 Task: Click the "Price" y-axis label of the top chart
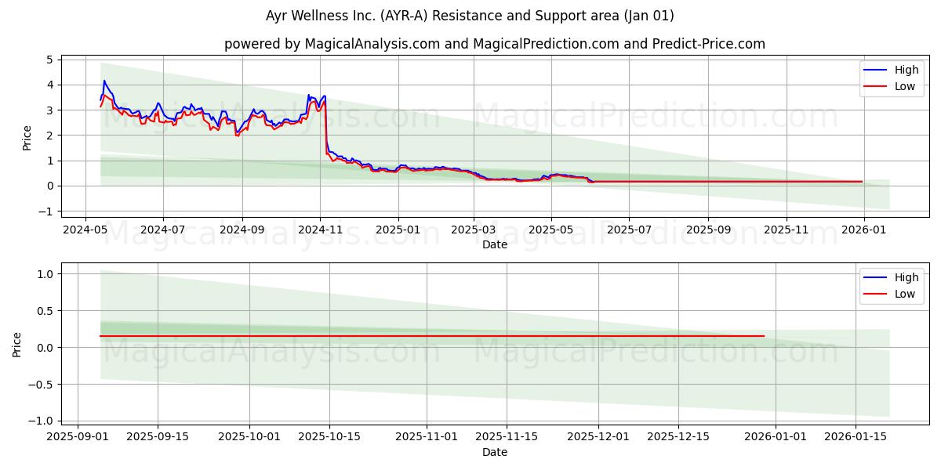click(x=27, y=138)
